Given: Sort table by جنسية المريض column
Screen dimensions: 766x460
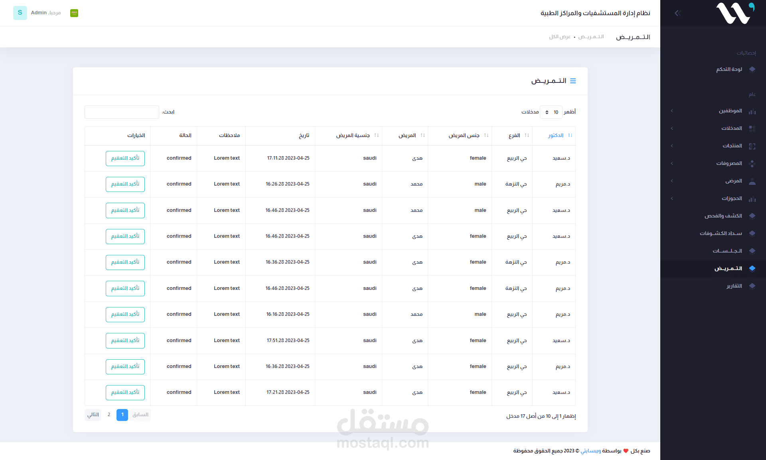Looking at the screenshot, I should (x=353, y=135).
